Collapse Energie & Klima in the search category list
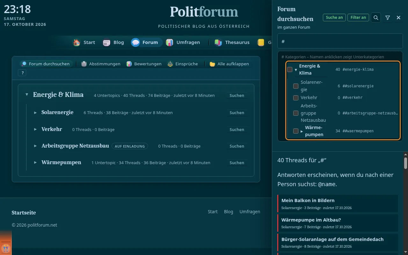The height and width of the screenshot is (255, 408). [x=296, y=69]
